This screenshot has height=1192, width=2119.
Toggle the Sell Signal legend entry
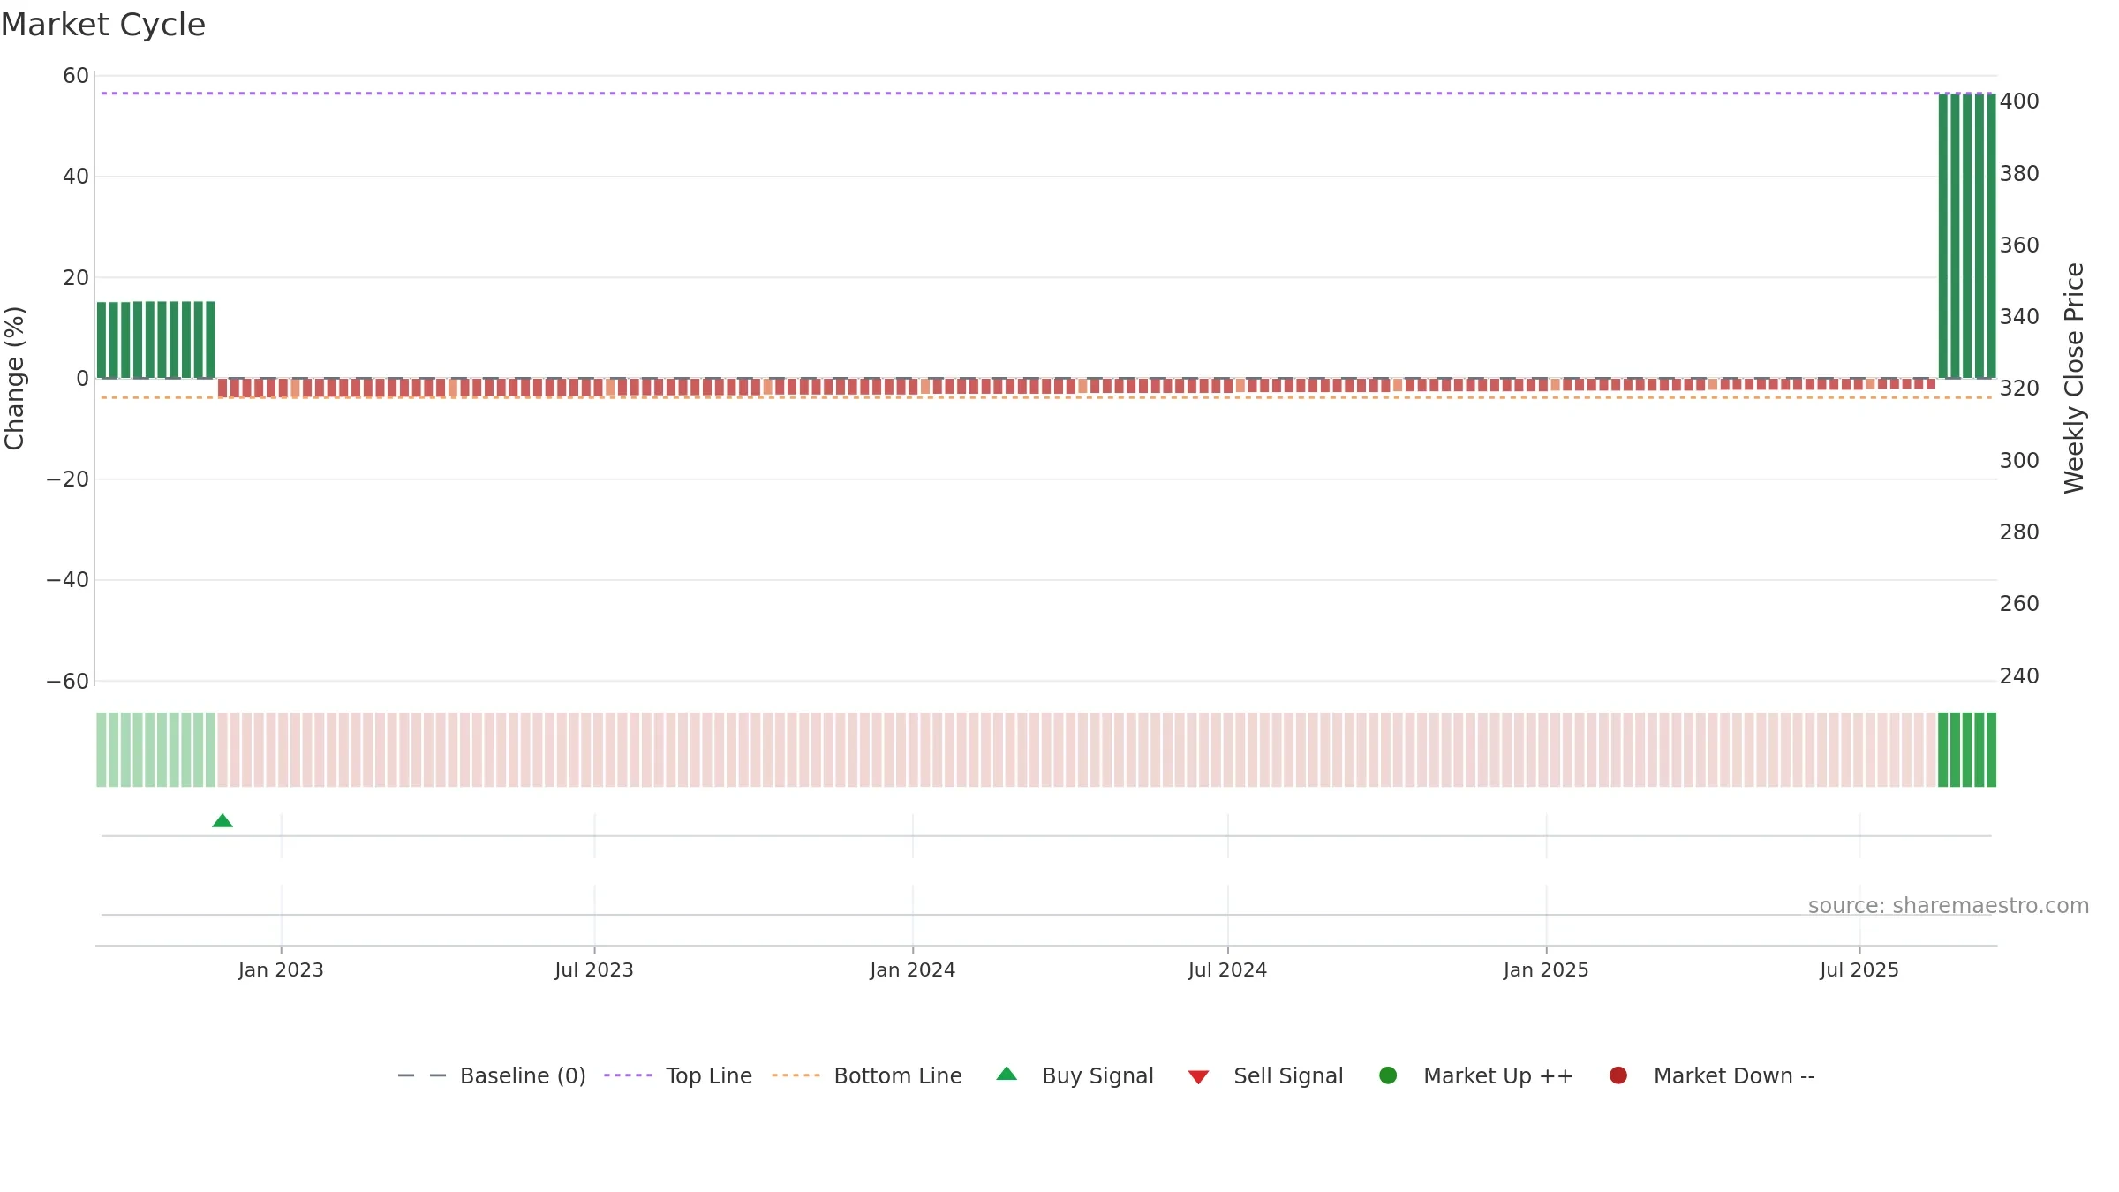(1265, 1075)
